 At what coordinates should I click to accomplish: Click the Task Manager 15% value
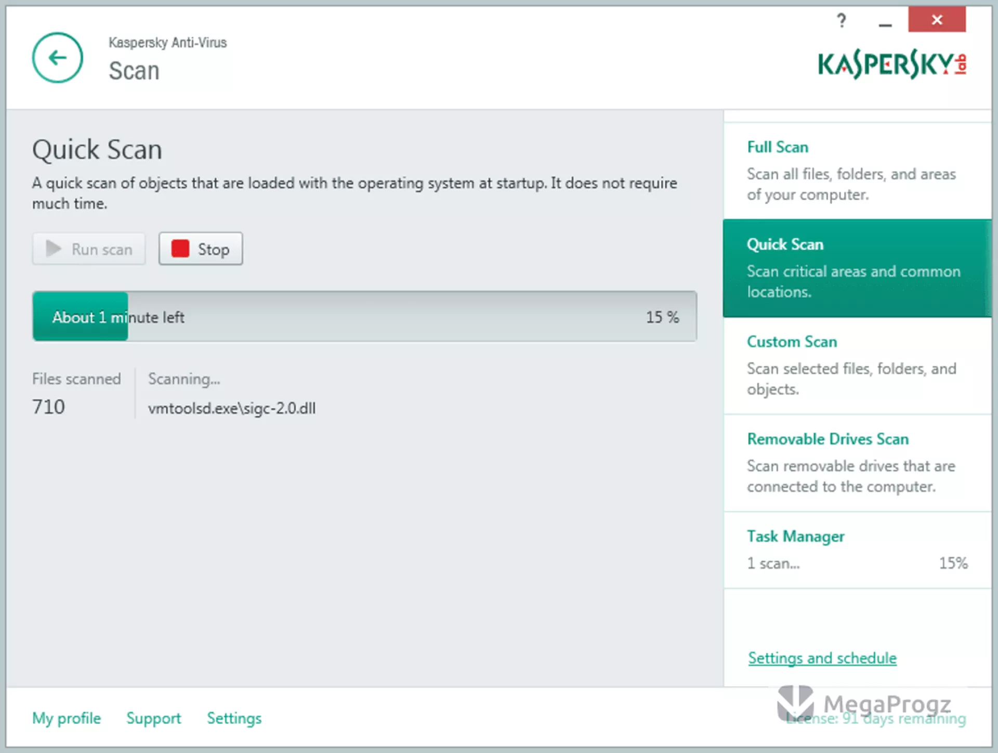953,563
